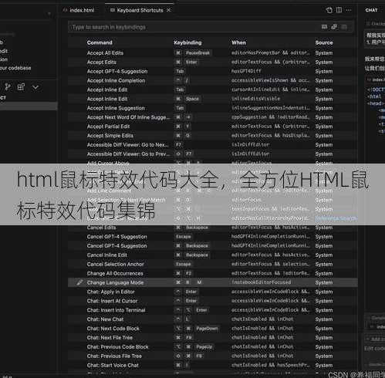Click '!notebookEditorFocused' when clause
Image resolution: width=385 pixels, height=378 pixels.
click(x=261, y=282)
